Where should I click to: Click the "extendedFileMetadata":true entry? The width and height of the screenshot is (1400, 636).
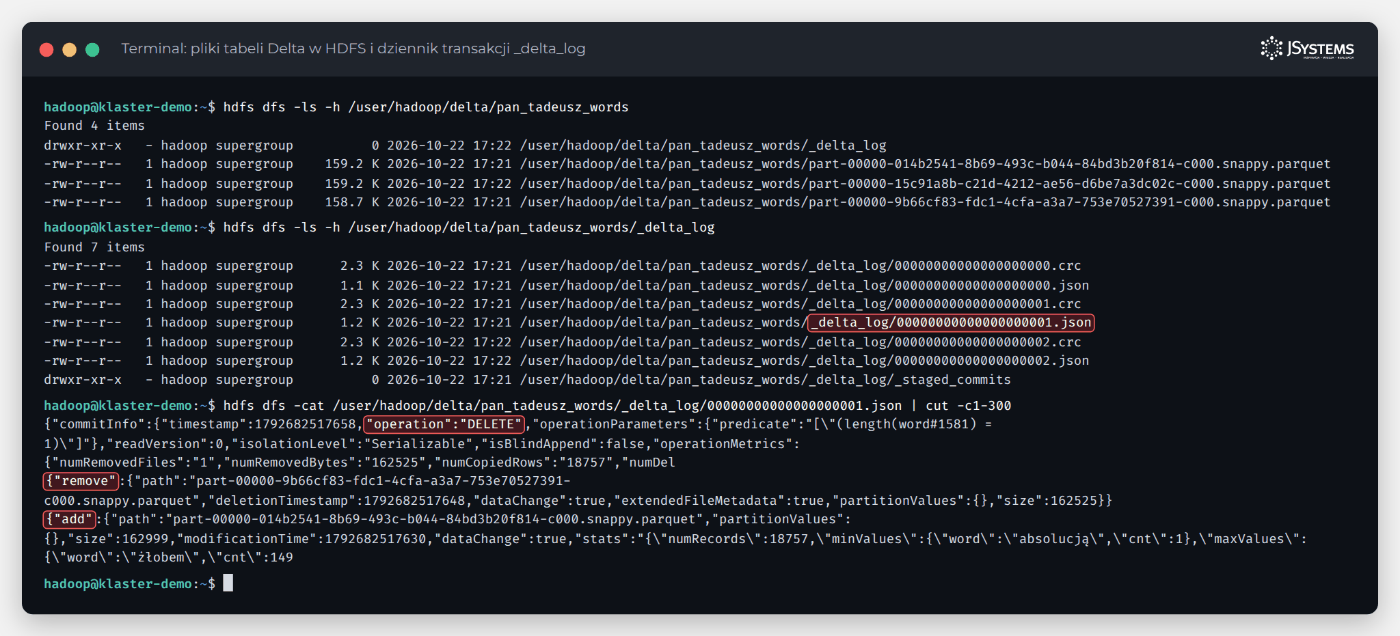click(x=718, y=501)
